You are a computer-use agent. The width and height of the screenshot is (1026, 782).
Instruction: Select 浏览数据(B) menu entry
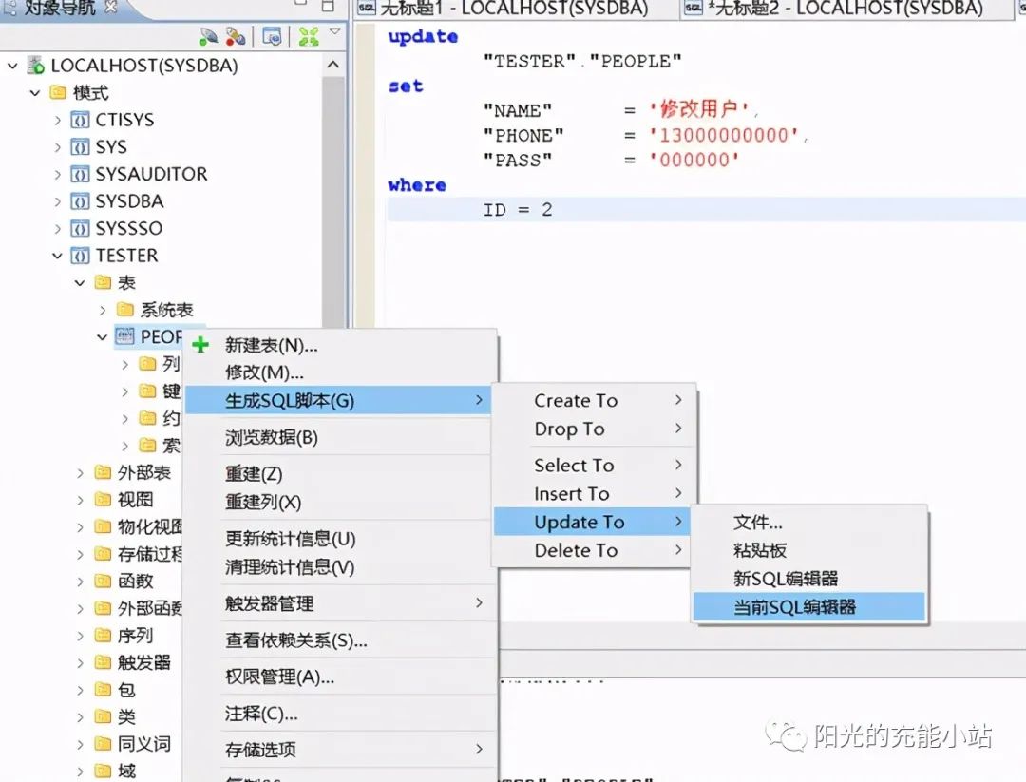point(337,436)
